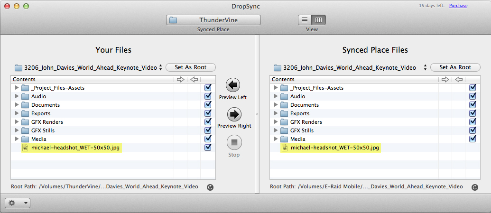This screenshot has width=491, height=213.
Task: Select the Audio folder icon in Your Files
Action: (x=25, y=96)
